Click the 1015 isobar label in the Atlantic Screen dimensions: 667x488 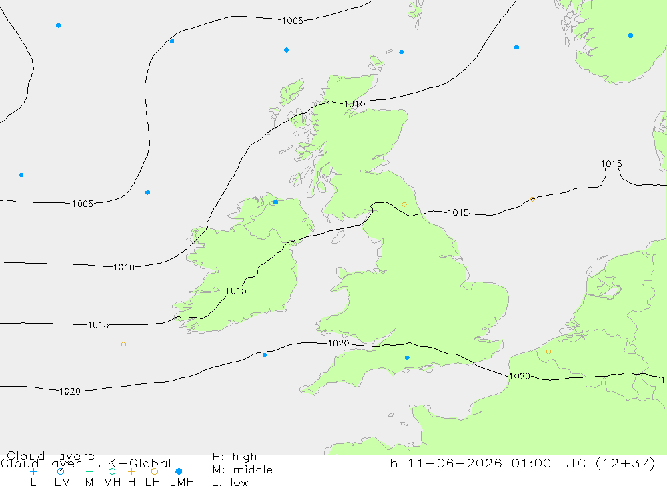[x=98, y=325]
